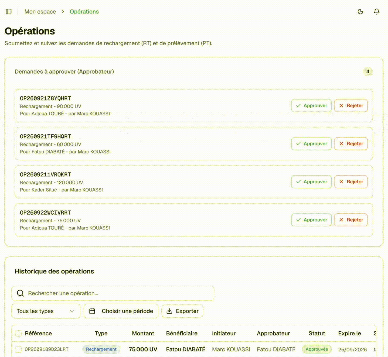
Task: Click the download icon on Exporter
Action: pyautogui.click(x=169, y=311)
